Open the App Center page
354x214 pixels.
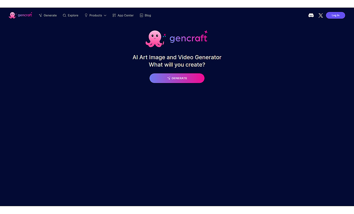(123, 15)
